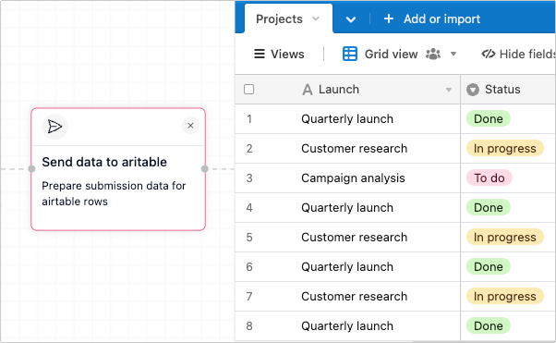Screen dimensions: 556x343
Task: Click the paper plane send icon on the node
Action: [54, 127]
